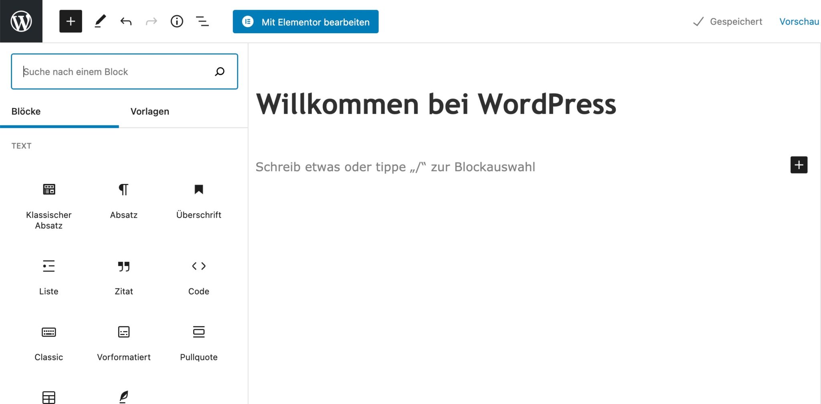Open the Werkzeuge pencil mode selector

[100, 21]
